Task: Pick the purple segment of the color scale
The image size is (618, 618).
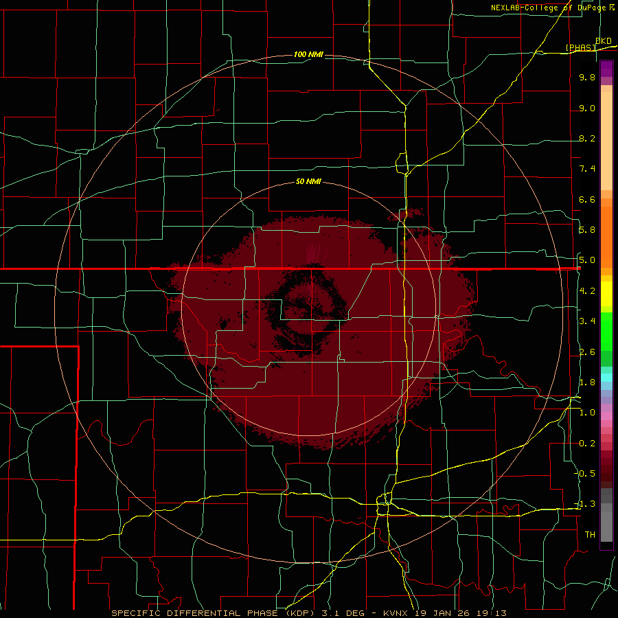Action: click(x=606, y=69)
